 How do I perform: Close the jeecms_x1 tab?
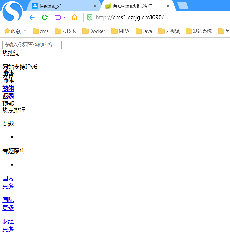tap(95, 6)
